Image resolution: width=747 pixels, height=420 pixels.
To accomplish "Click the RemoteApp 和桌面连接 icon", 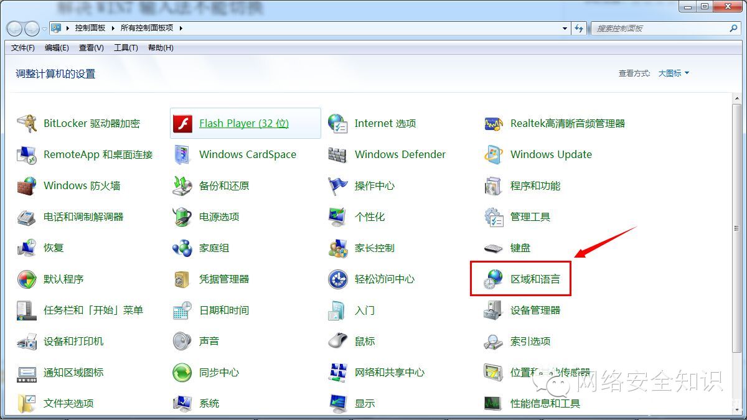I will coord(27,154).
